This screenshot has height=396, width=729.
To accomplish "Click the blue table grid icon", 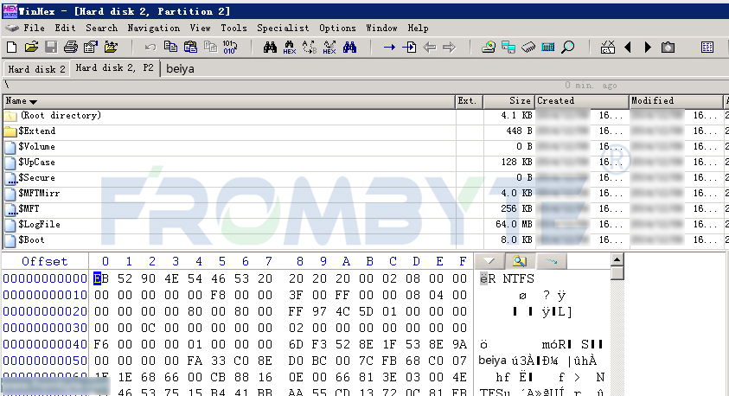I will pos(707,47).
